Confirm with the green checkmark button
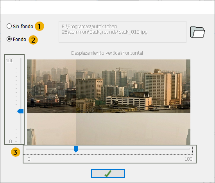This screenshot has width=215, height=183. coord(108,173)
